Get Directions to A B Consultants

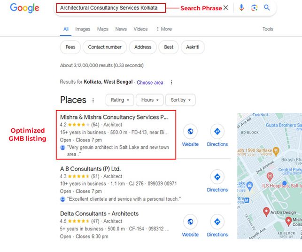pyautogui.click(x=217, y=177)
